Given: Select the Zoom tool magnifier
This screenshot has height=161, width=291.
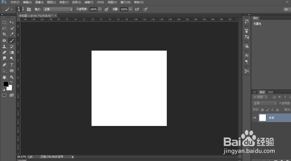Looking at the screenshot, I should [12, 77].
